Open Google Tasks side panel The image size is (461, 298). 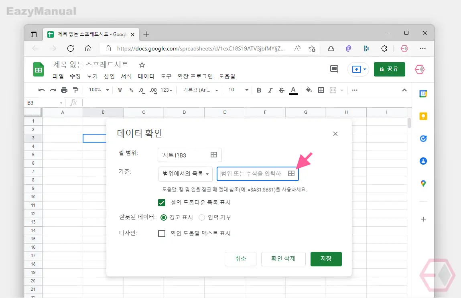pos(423,139)
